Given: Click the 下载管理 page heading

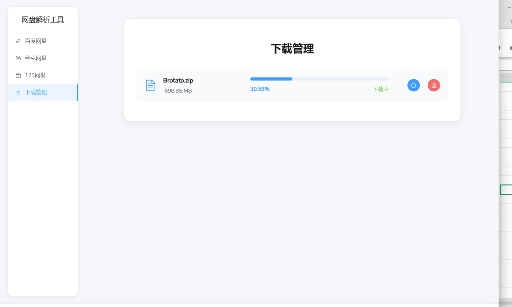Looking at the screenshot, I should pos(292,49).
